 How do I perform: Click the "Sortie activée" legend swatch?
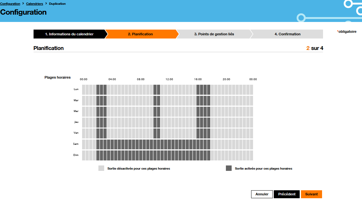point(229,168)
